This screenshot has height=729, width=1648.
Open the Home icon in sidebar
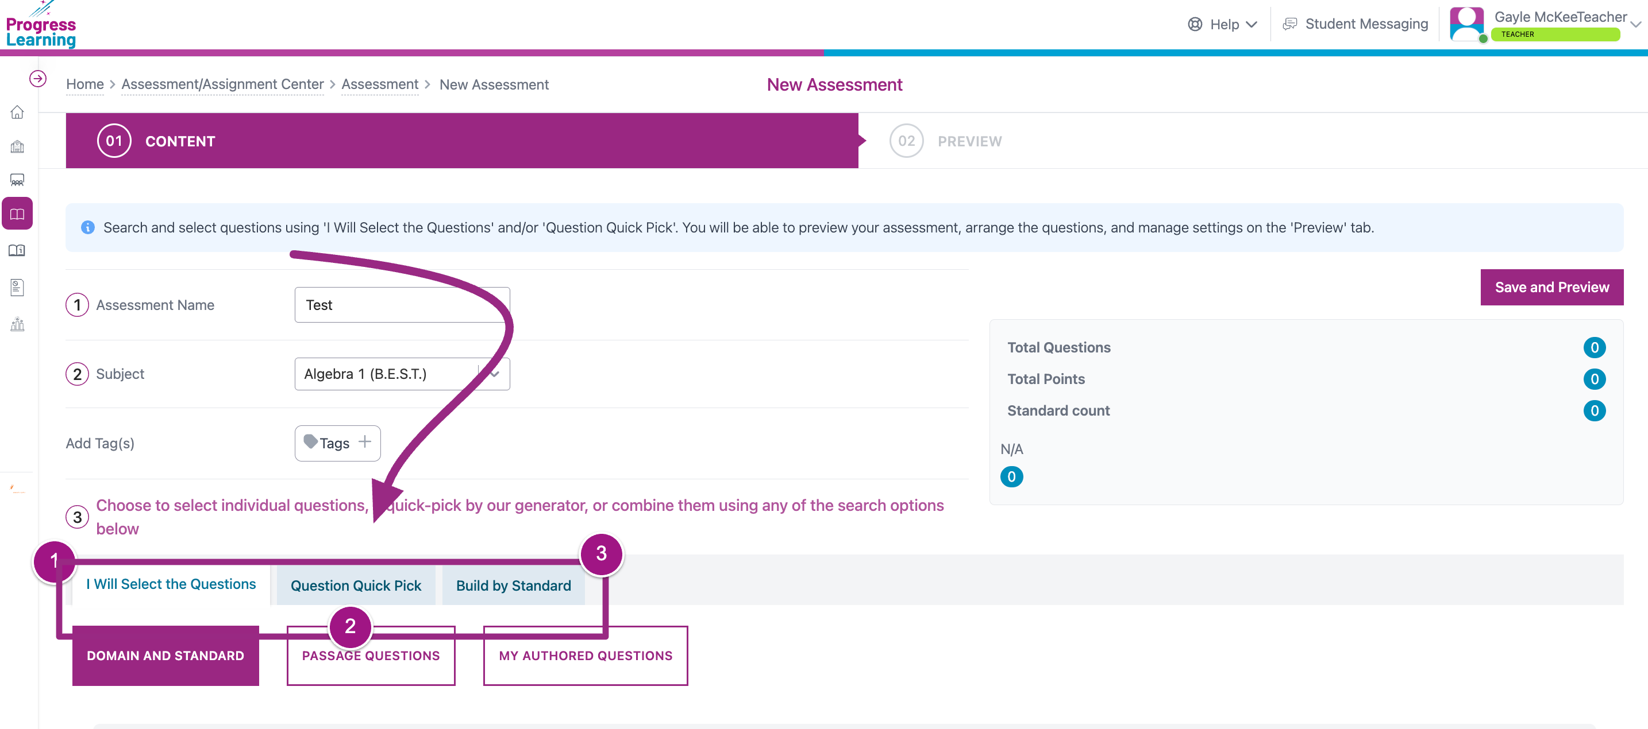[17, 113]
